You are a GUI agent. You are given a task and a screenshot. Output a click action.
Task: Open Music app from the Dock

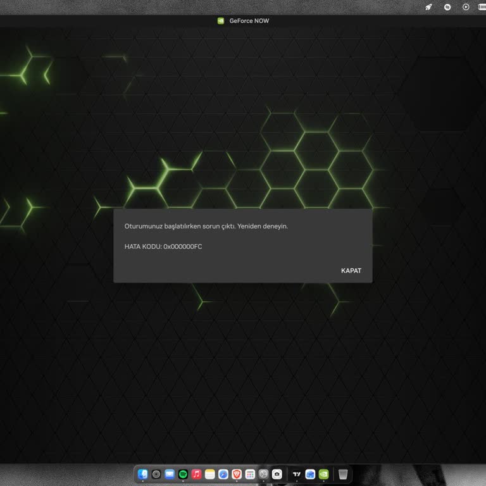[x=196, y=474]
